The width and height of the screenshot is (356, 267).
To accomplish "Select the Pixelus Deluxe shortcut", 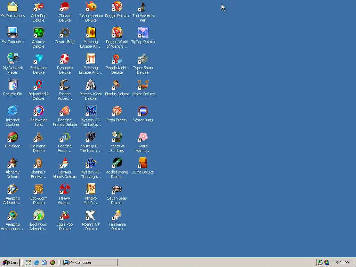I will (117, 88).
